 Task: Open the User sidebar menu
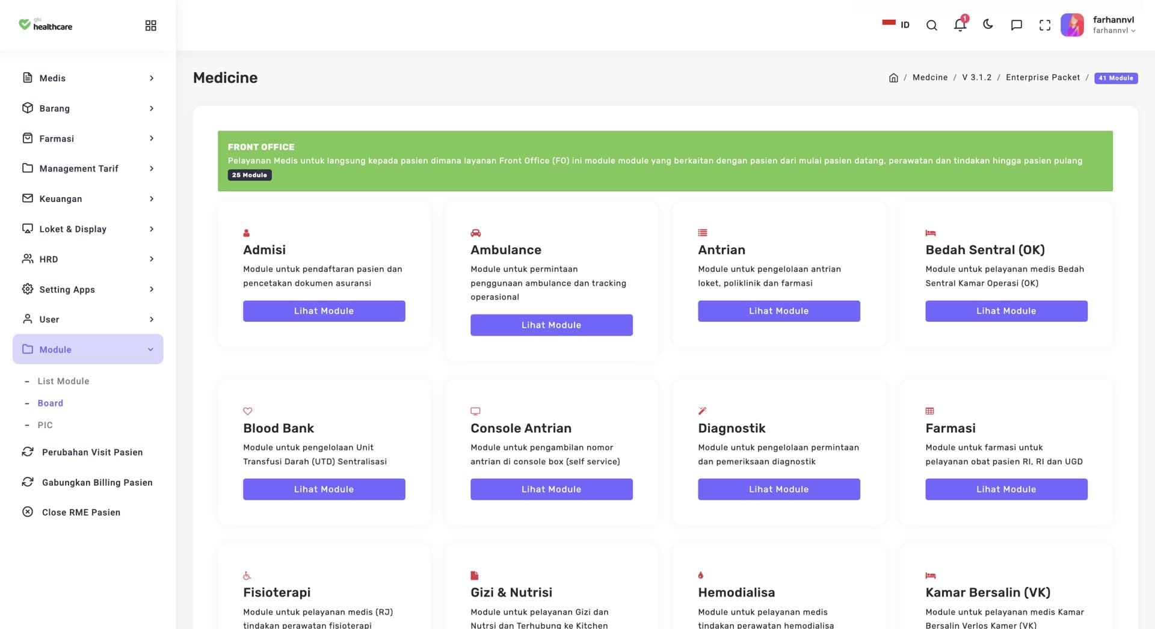pos(88,319)
